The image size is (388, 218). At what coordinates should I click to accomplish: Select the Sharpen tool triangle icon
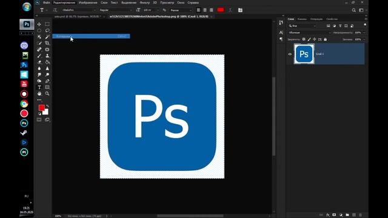click(47, 68)
